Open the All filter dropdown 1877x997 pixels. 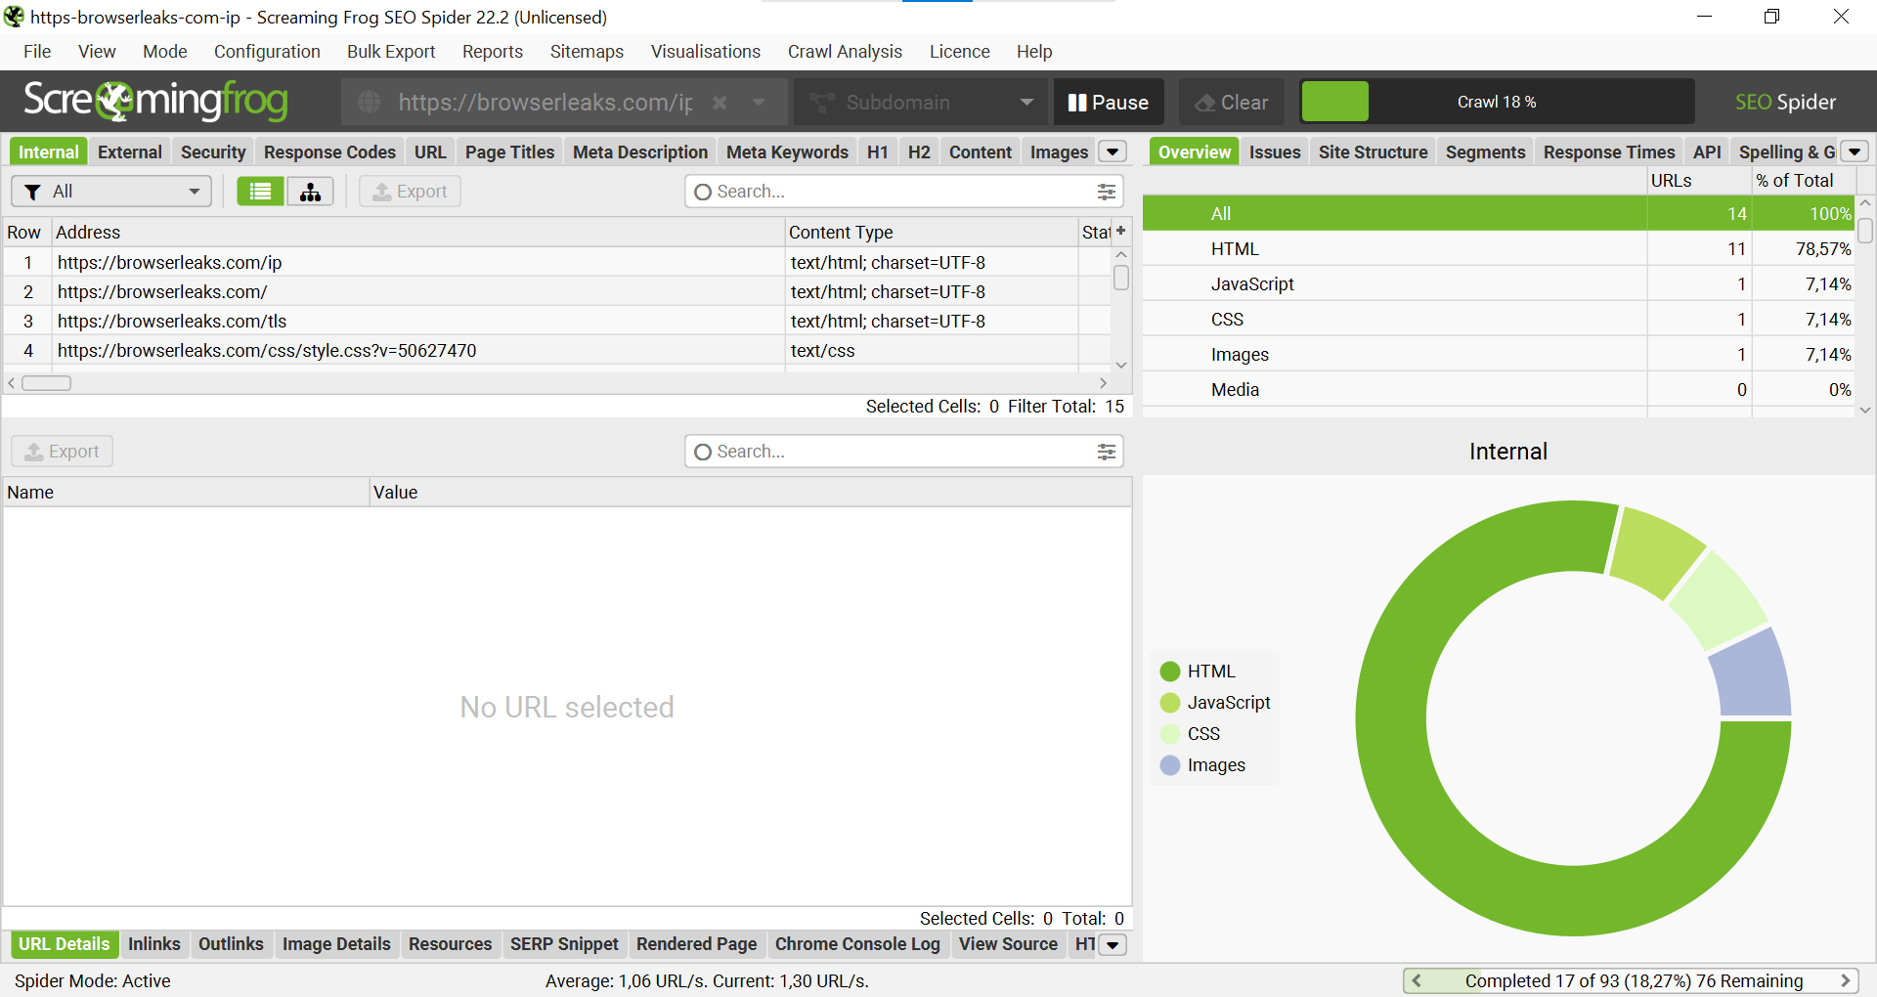coord(111,192)
